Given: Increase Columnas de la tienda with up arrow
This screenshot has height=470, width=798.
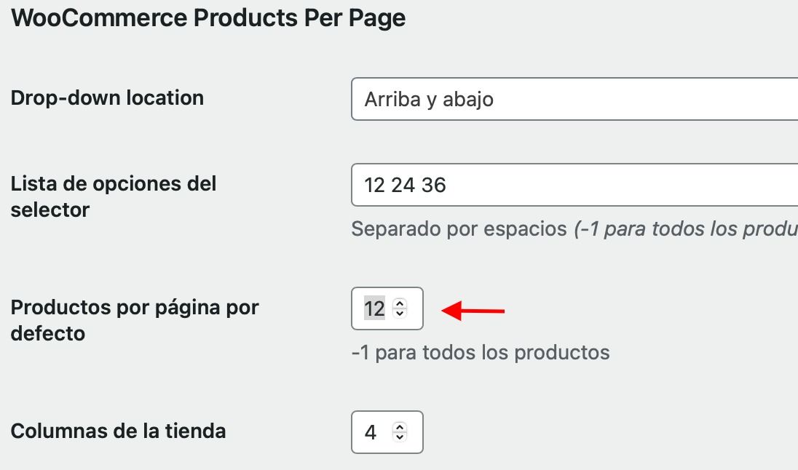Looking at the screenshot, I should (400, 427).
